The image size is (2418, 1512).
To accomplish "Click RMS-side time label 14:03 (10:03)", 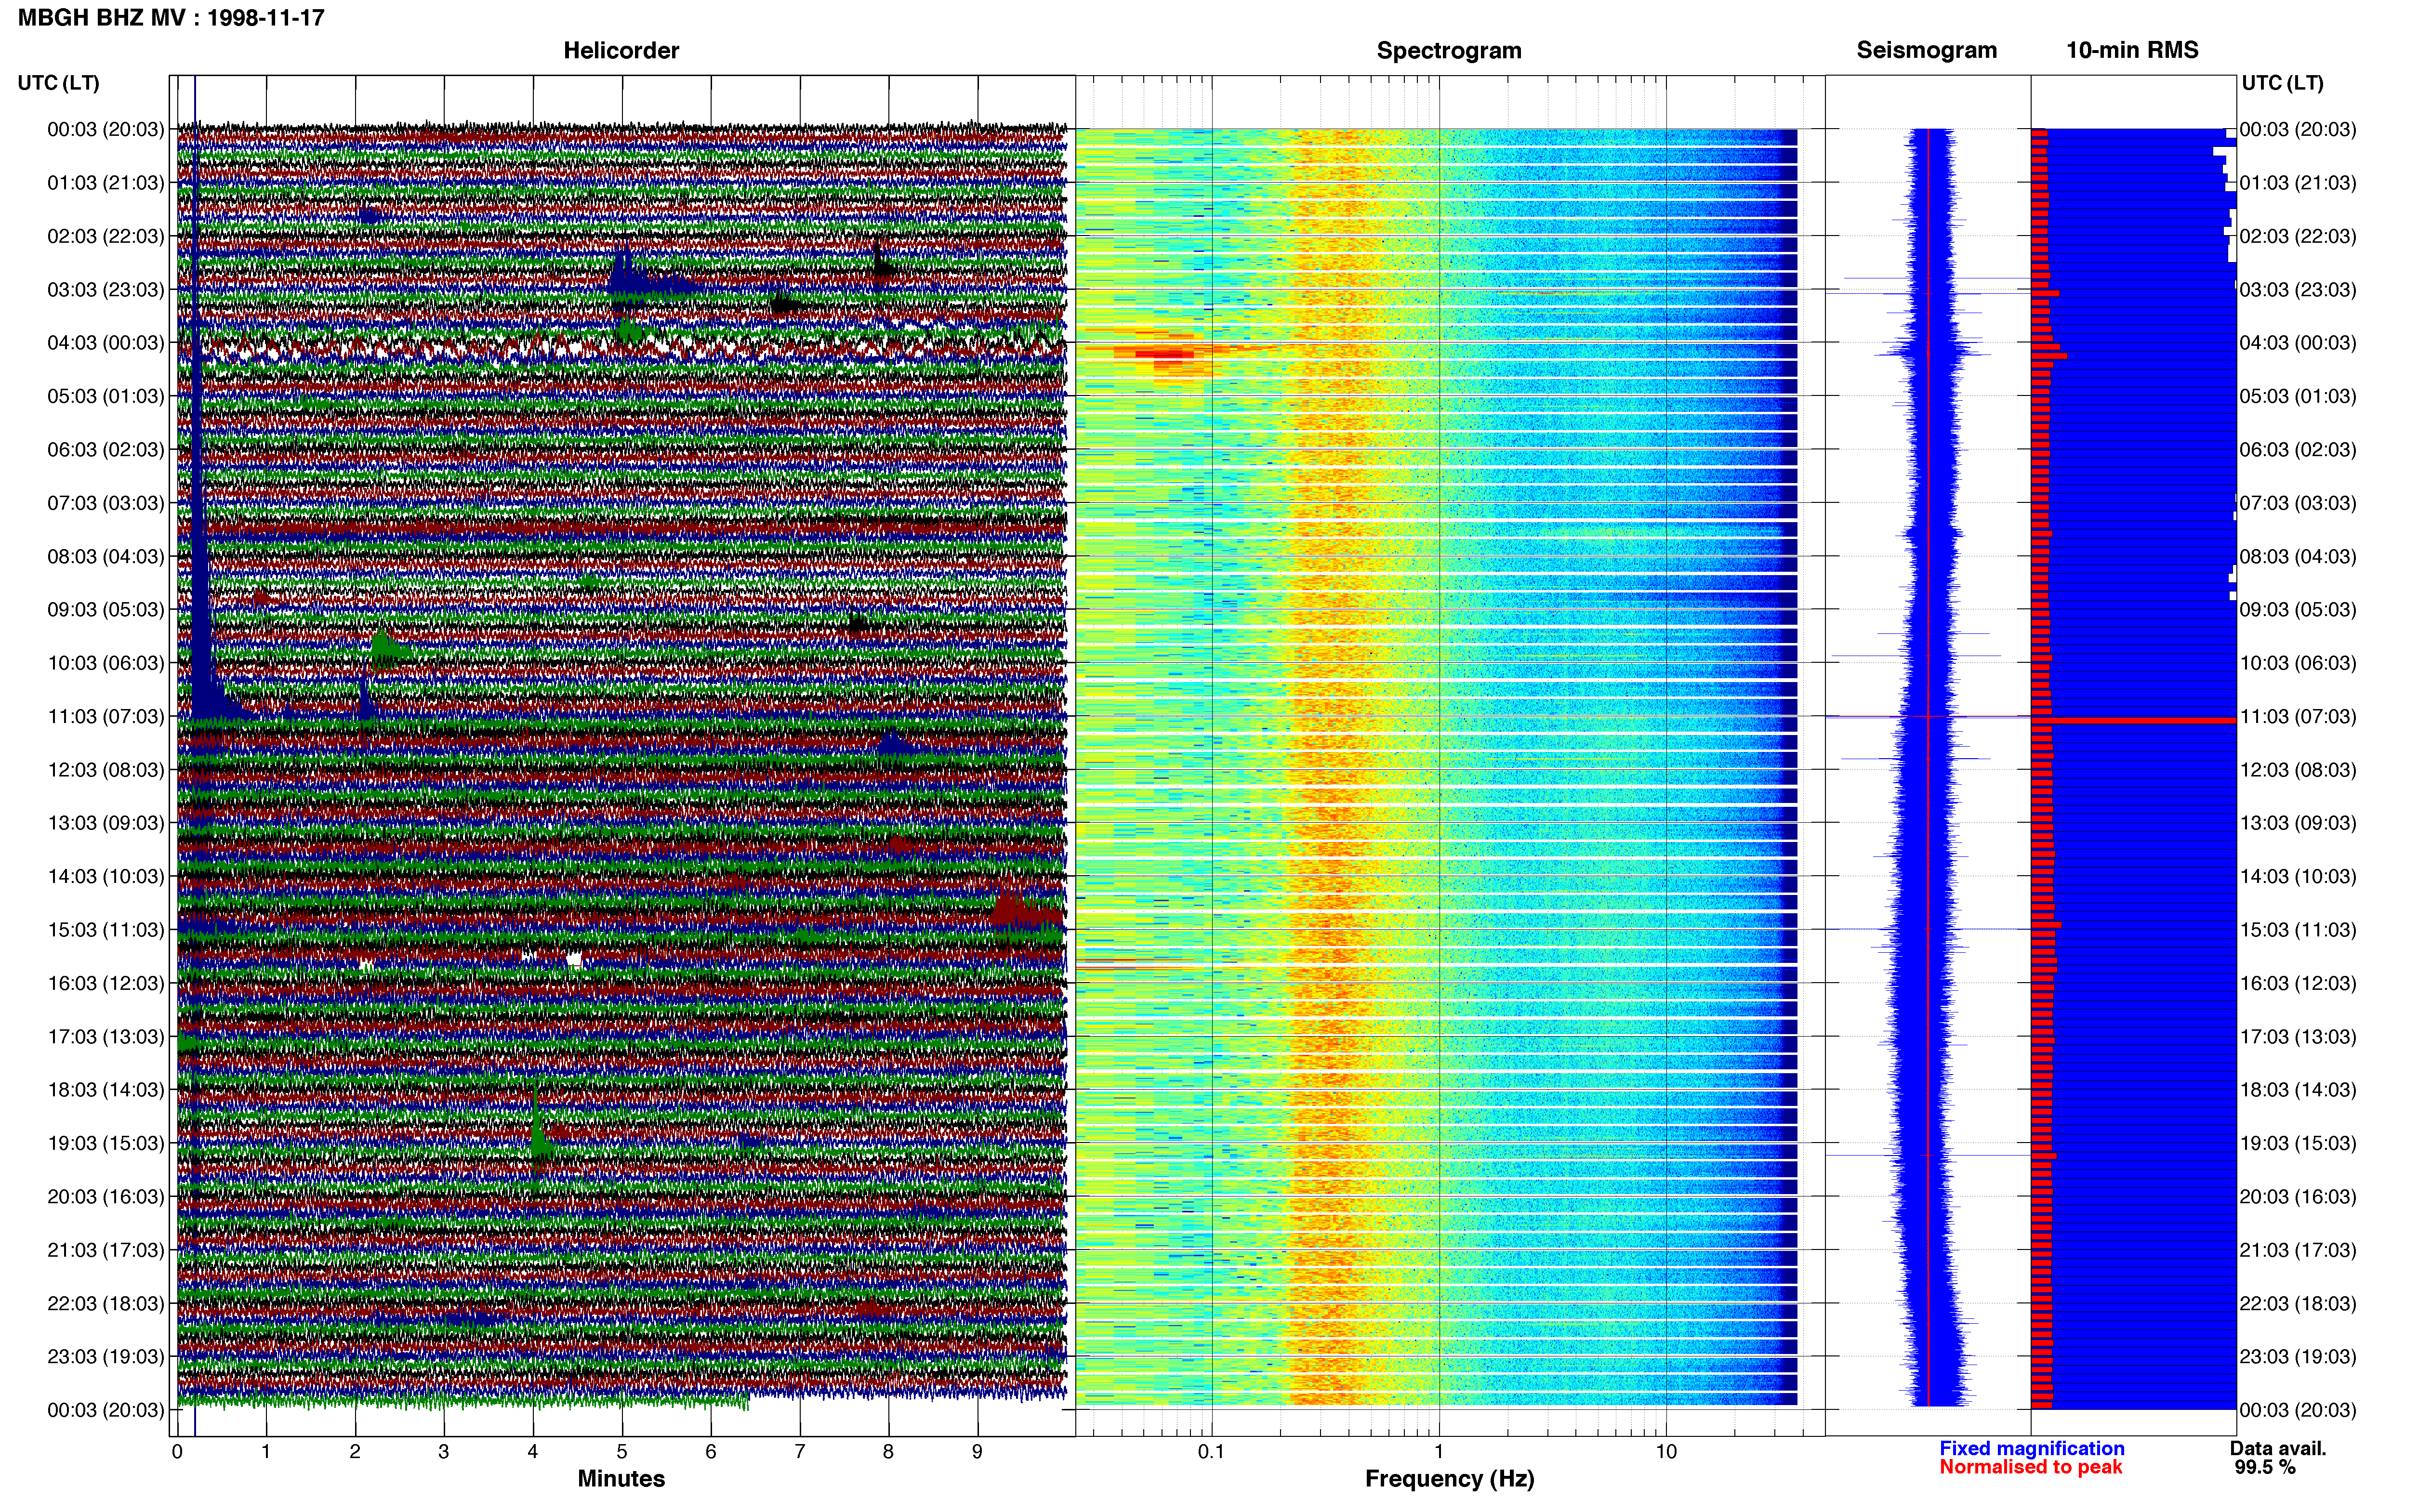I will pos(2298,877).
